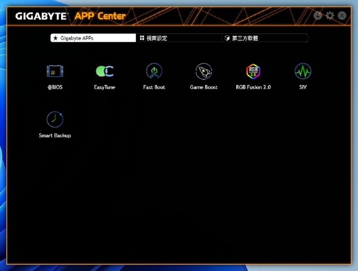Switch to the 視窗設定 tab
Image resolution: width=358 pixels, height=271 pixels.
[179, 38]
